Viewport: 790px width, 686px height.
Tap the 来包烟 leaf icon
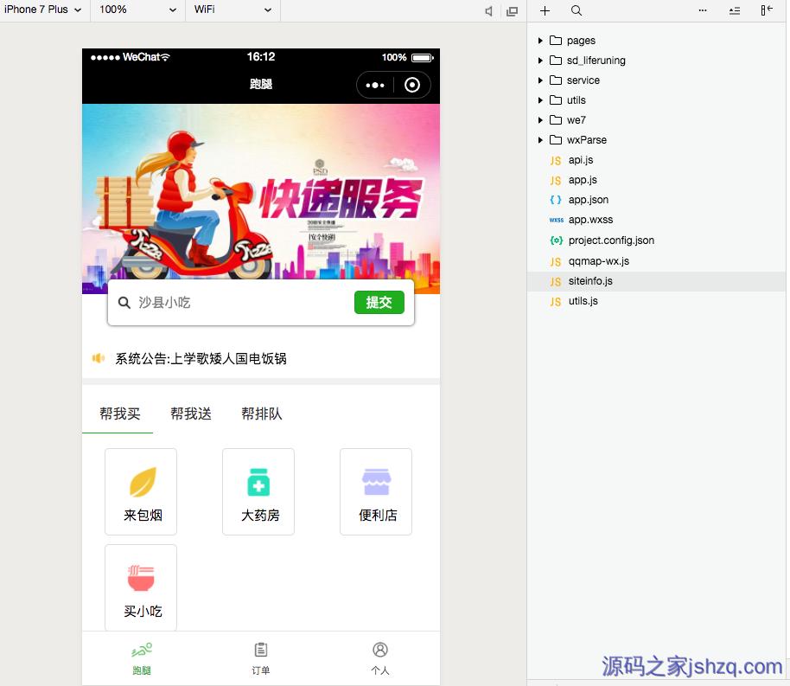[142, 483]
